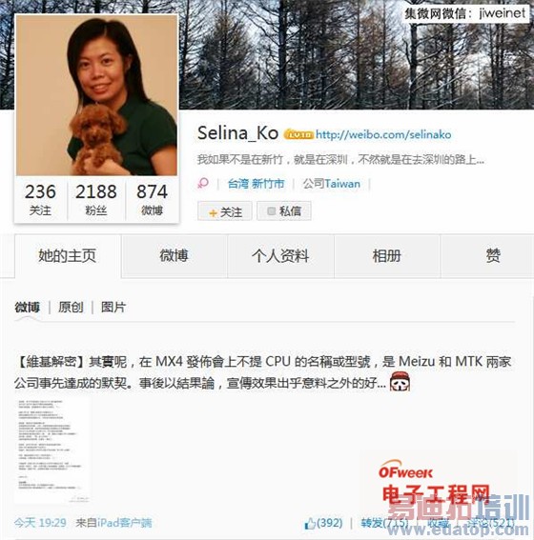Go to the 赞 tab

tap(493, 256)
